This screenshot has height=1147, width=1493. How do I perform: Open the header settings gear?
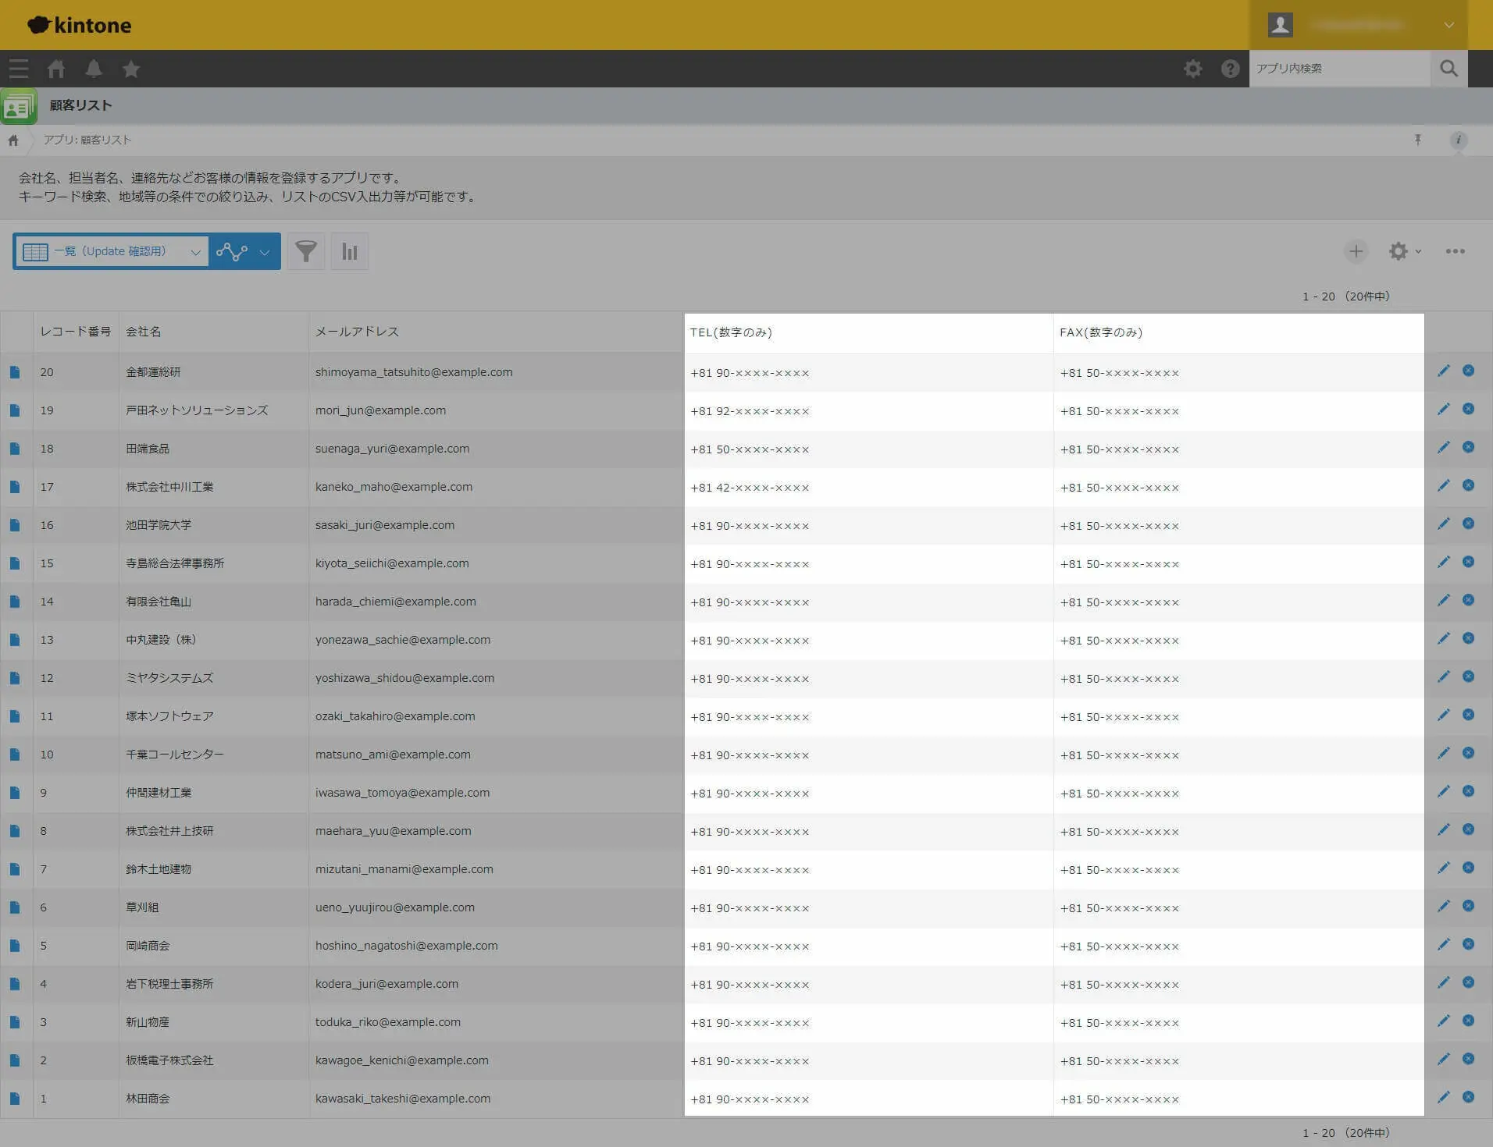coord(1192,69)
